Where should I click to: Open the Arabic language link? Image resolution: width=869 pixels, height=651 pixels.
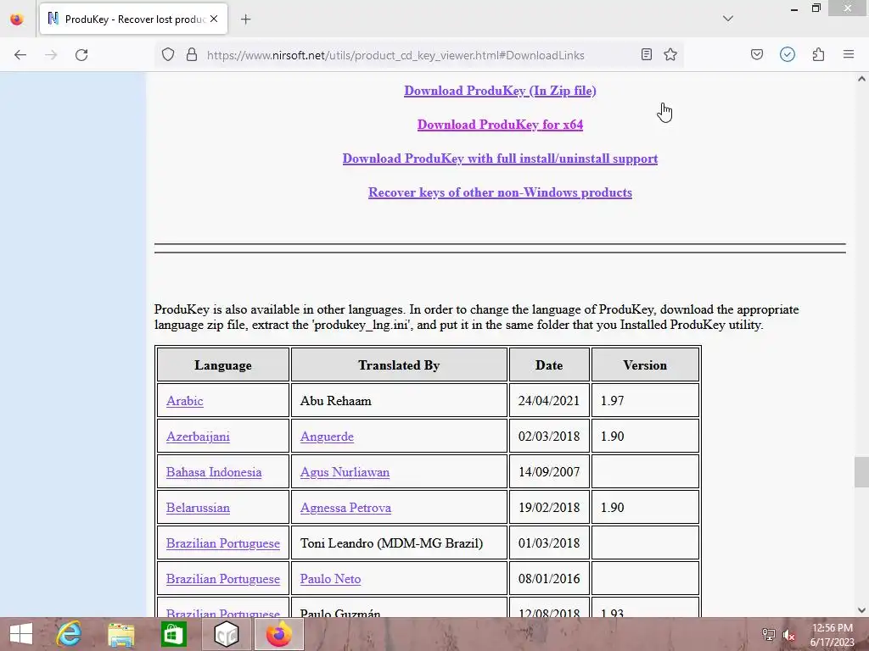pyautogui.click(x=184, y=401)
